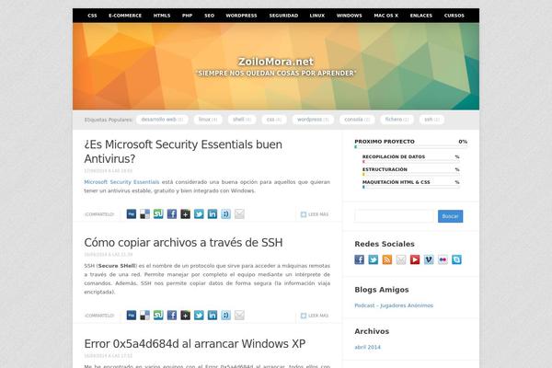This screenshot has height=368, width=552.
Task: Select the 'css' popular tag
Action: tap(274, 120)
